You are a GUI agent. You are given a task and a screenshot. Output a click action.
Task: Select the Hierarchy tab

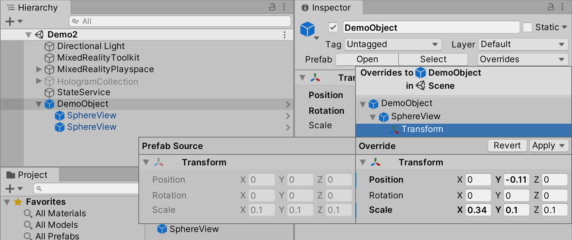35,8
